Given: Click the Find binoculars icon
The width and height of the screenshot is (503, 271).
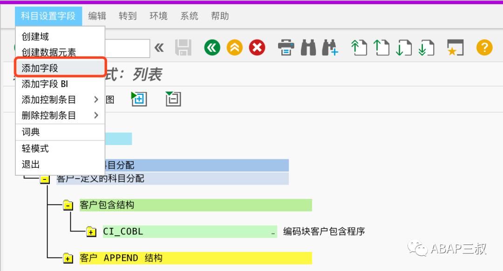Looking at the screenshot, I should (x=308, y=48).
